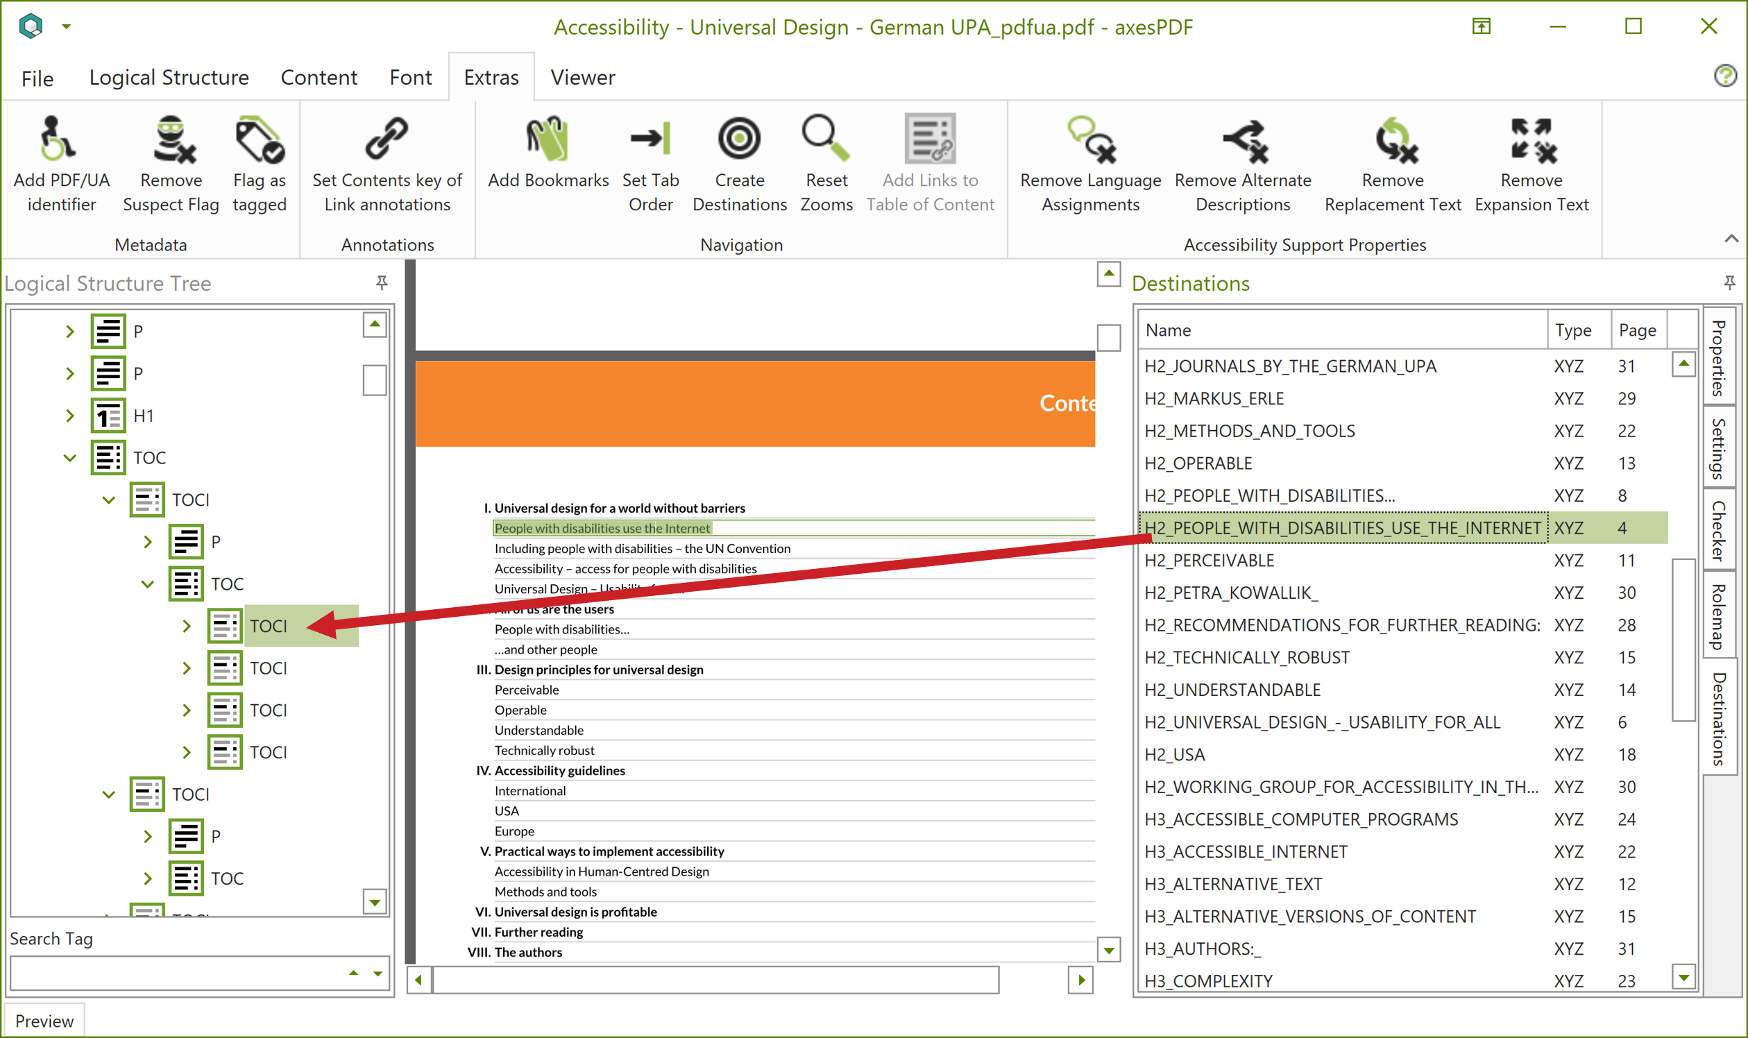Image resolution: width=1748 pixels, height=1038 pixels.
Task: Sort destinations by Page column header
Action: (1639, 330)
